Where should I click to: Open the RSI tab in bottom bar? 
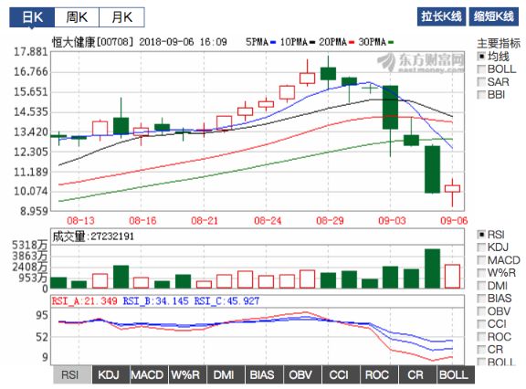point(72,374)
